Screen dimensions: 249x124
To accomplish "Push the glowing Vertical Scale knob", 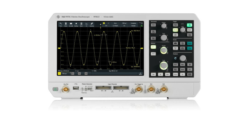I will (164, 65).
